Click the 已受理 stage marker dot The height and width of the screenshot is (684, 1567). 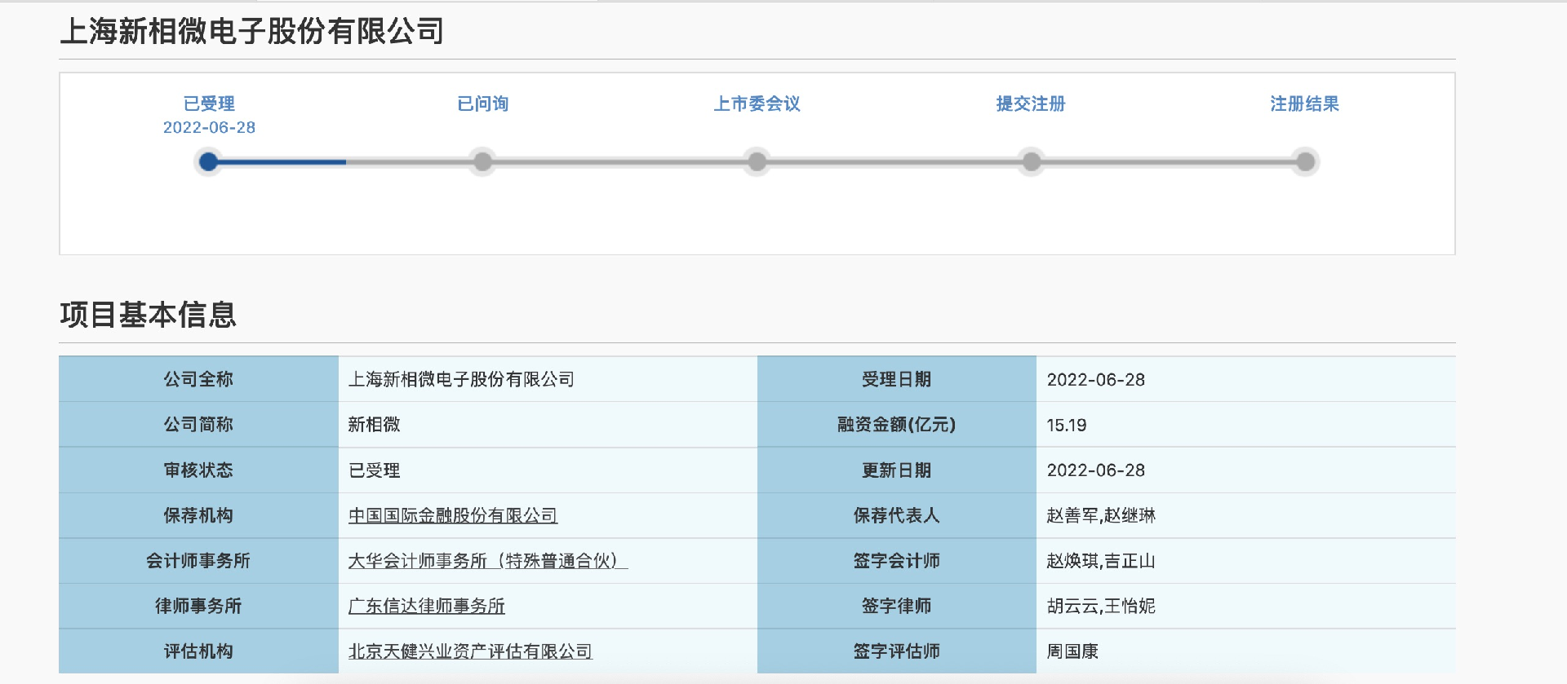(209, 161)
